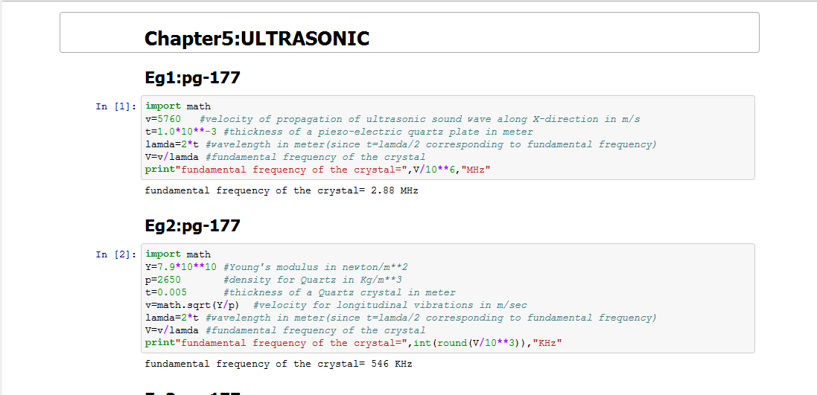This screenshot has height=395, width=817.
Task: Click the import math line in second cell
Action: pos(178,254)
